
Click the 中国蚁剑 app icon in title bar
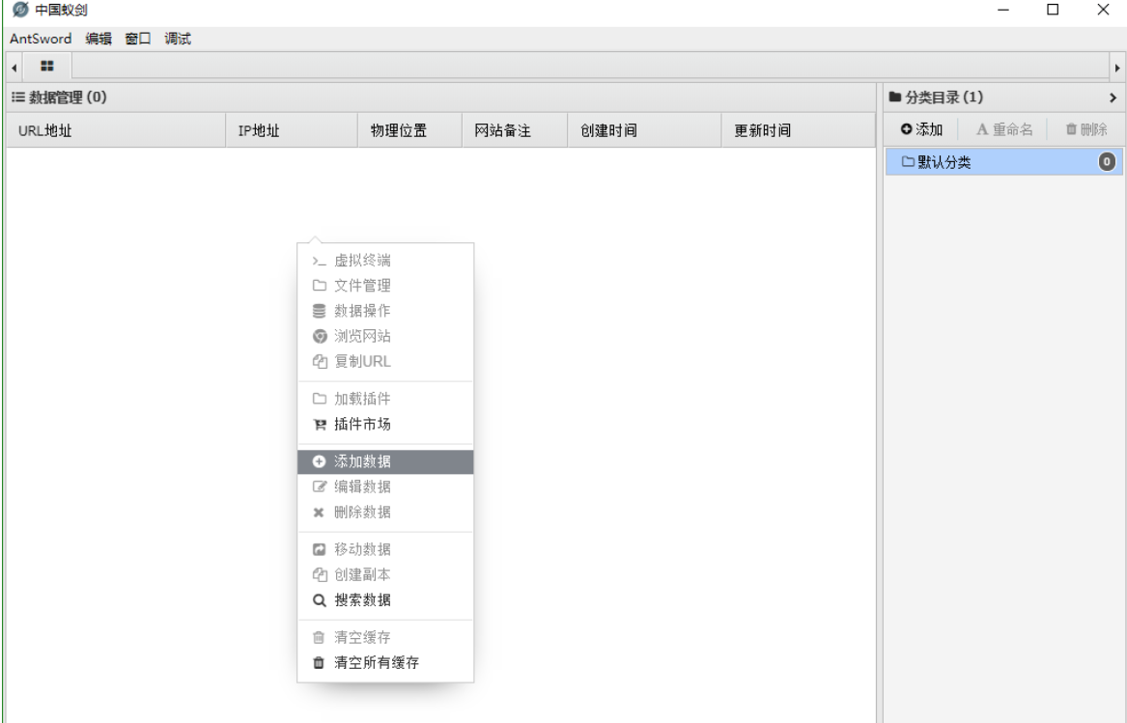click(21, 10)
